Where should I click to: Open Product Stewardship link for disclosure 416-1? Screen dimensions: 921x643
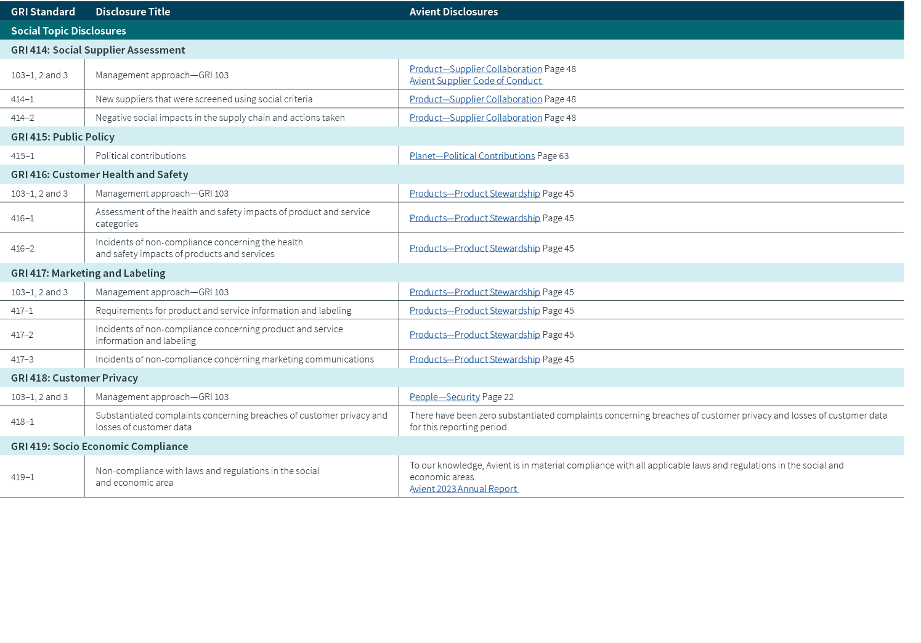click(x=474, y=218)
